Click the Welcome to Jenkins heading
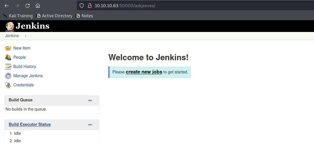This screenshot has height=144, width=314. pos(148,58)
